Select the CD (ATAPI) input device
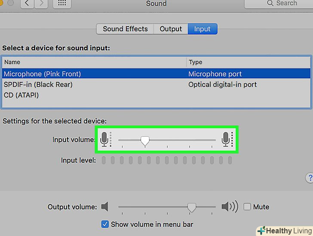Image resolution: width=313 pixels, height=236 pixels. click(x=21, y=95)
